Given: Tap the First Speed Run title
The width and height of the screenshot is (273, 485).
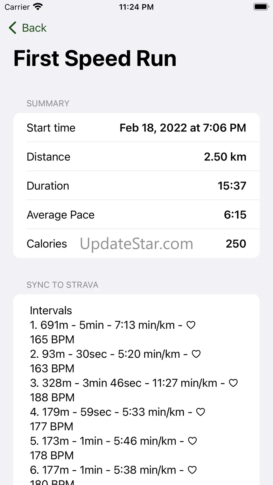Looking at the screenshot, I should [95, 58].
